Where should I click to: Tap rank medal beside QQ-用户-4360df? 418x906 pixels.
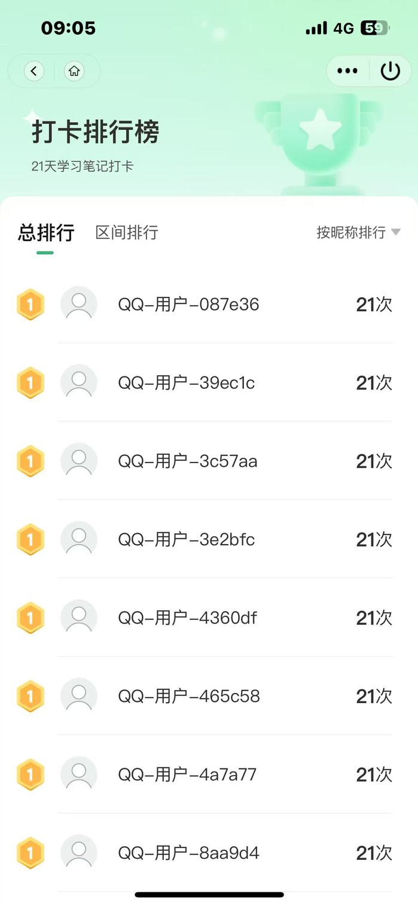click(x=30, y=618)
